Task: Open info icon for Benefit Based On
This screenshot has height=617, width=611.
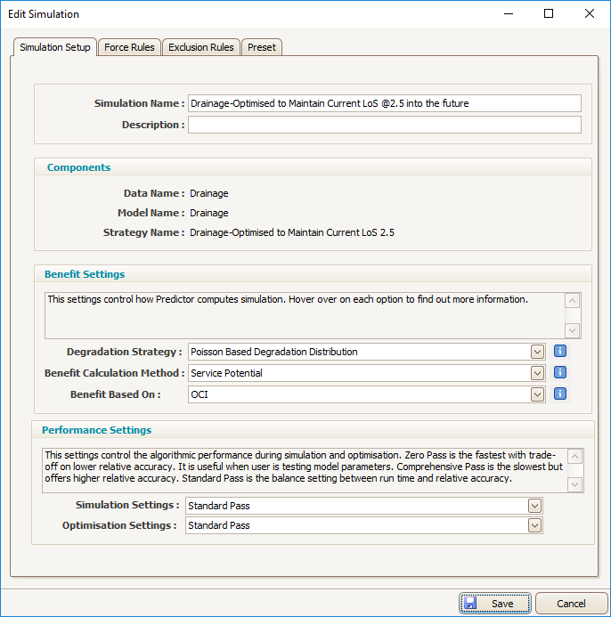Action: pos(560,394)
